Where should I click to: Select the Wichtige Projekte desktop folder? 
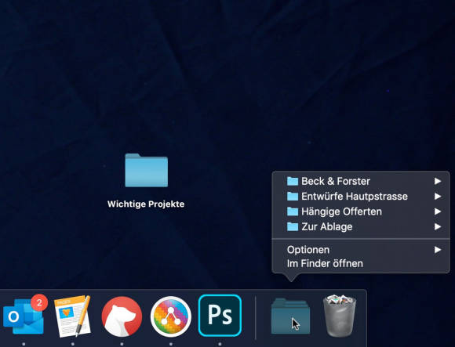pyautogui.click(x=146, y=170)
